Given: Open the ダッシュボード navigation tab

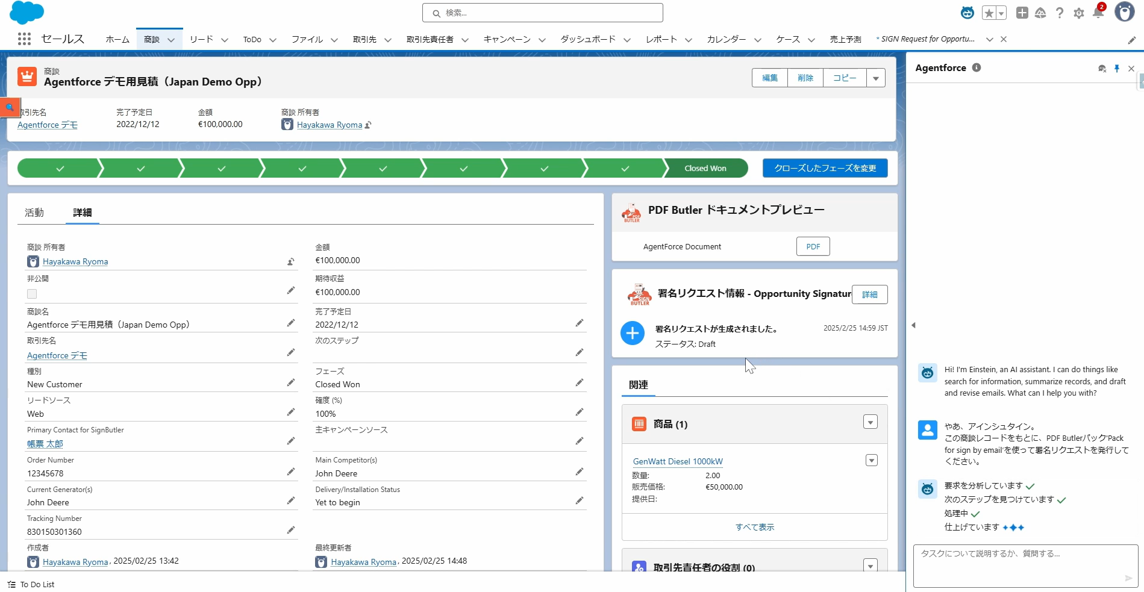Looking at the screenshot, I should click(x=588, y=39).
